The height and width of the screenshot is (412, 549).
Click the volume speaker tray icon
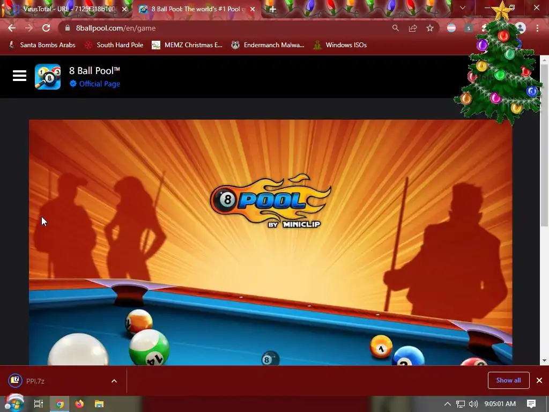click(473, 404)
